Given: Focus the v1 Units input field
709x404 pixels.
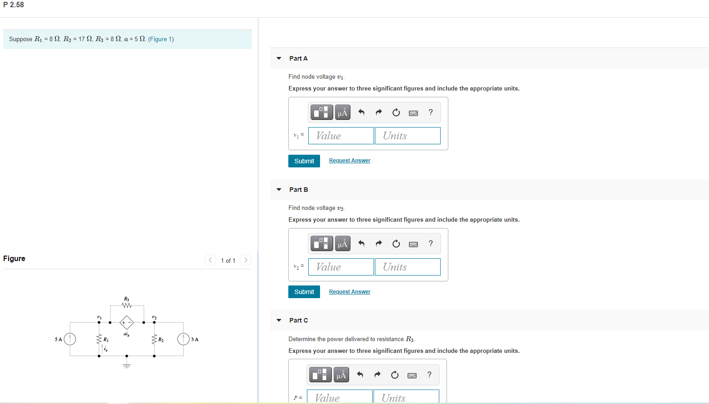Looking at the screenshot, I should [408, 136].
